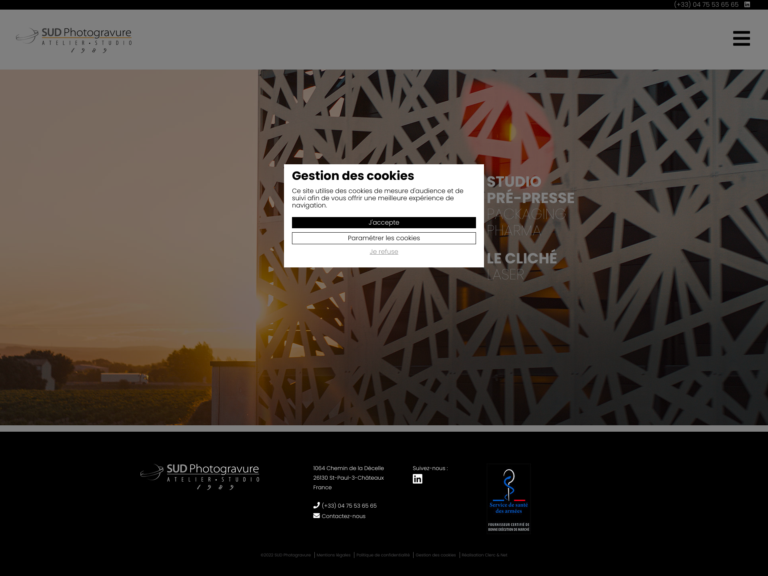Click the SUD Photogravure header logo

tap(74, 40)
